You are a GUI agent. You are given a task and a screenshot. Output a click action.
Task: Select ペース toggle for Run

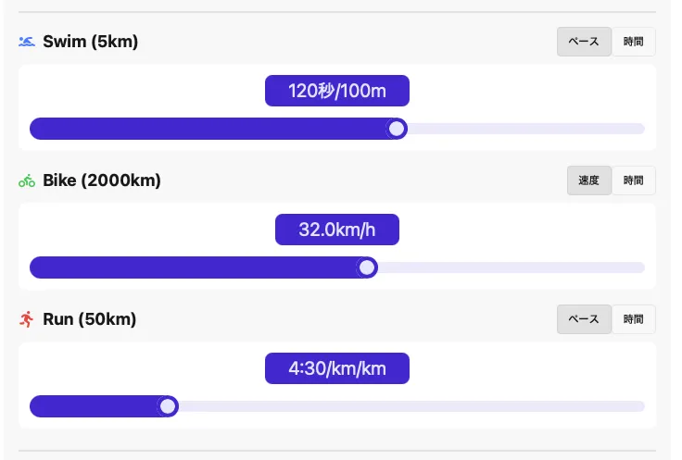(584, 319)
